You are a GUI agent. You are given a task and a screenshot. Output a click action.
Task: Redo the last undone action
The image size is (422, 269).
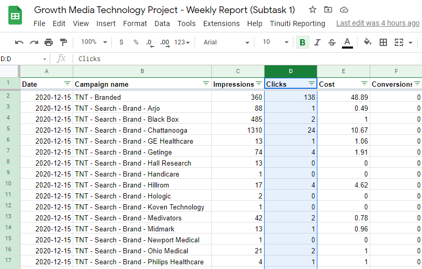(x=34, y=42)
